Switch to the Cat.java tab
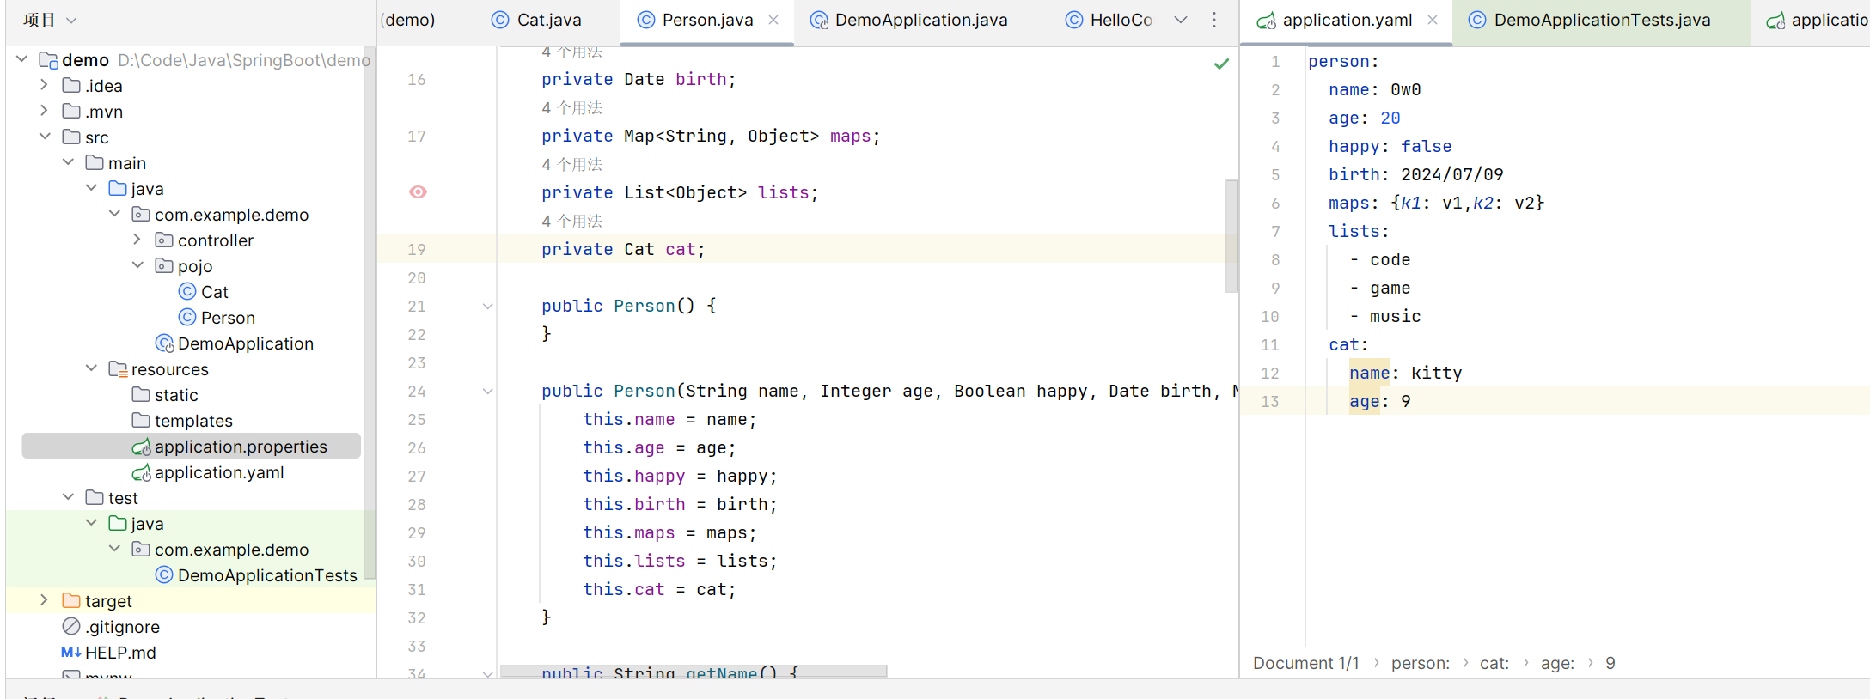This screenshot has width=1870, height=699. tap(548, 20)
